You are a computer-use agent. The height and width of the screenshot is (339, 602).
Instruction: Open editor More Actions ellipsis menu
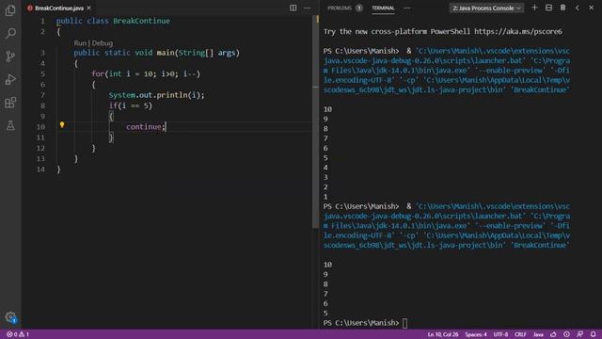(x=308, y=8)
